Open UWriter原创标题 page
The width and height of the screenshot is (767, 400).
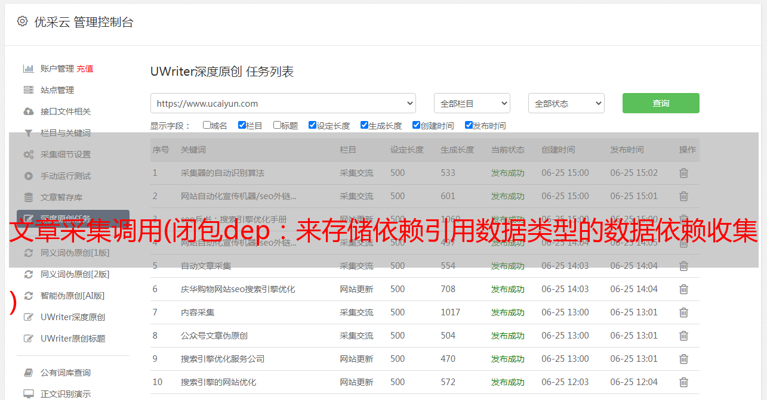coord(73,339)
